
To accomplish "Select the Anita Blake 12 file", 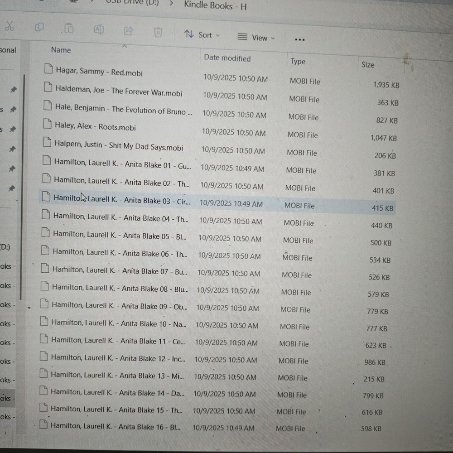I will 118,358.
